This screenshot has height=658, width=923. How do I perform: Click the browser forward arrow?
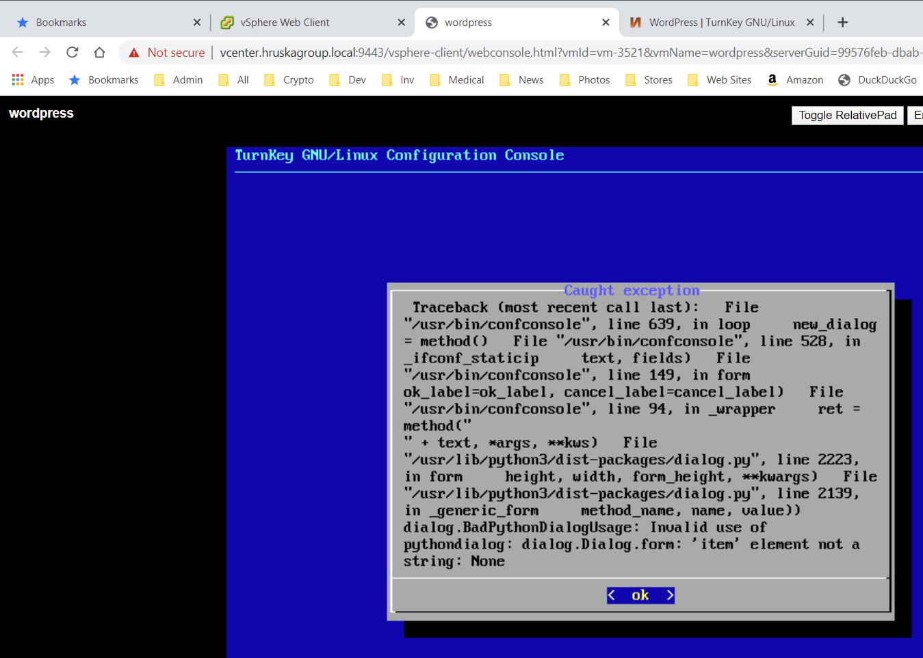click(x=45, y=52)
